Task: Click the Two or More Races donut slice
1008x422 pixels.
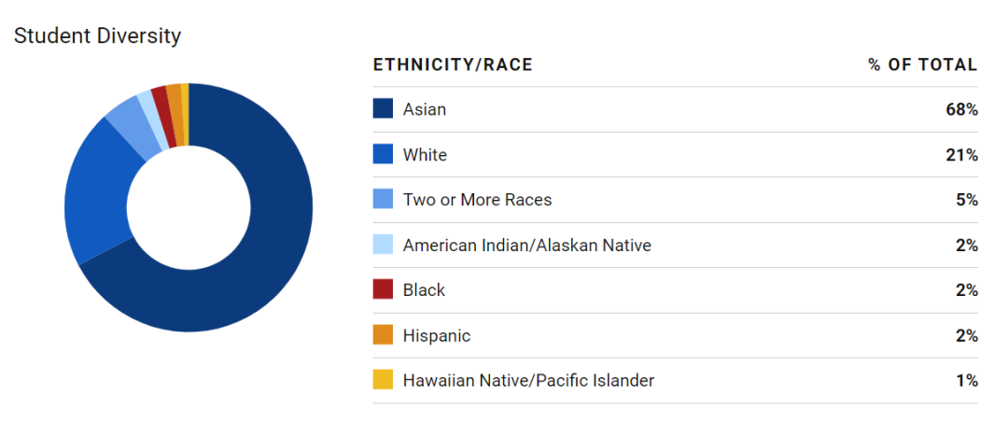Action: 132,123
